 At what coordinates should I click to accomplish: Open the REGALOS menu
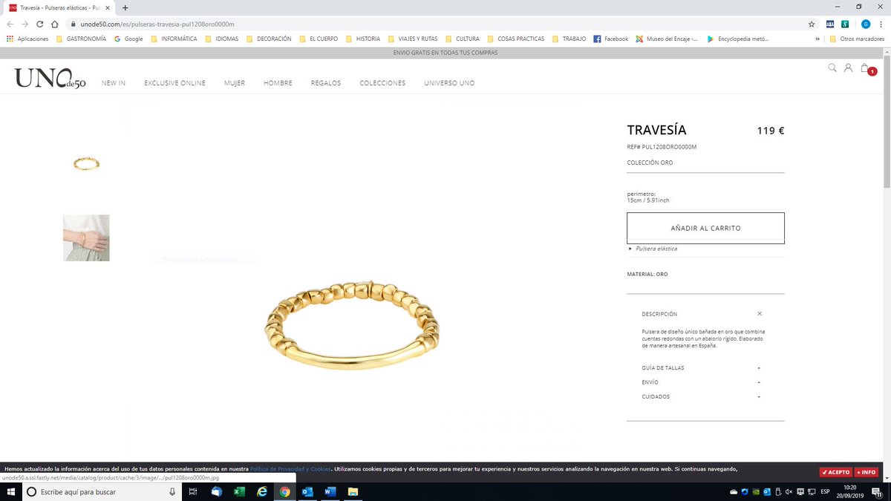point(326,83)
